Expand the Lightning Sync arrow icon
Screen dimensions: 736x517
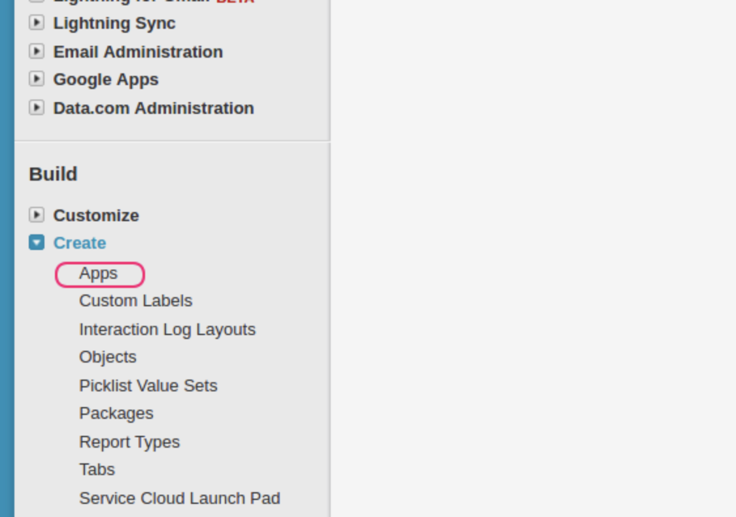click(x=37, y=23)
